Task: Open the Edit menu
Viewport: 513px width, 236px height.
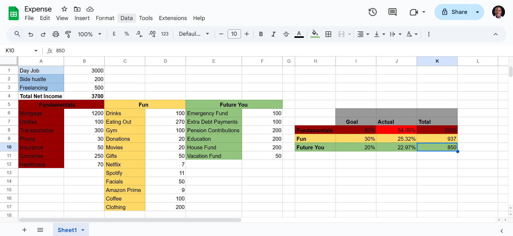Action: click(x=45, y=18)
